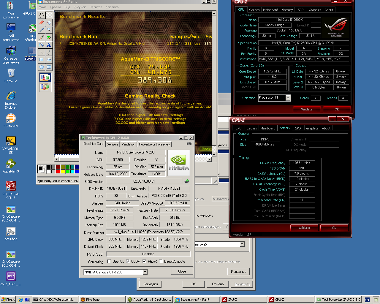
Task: Switch to the Sensors tab in GPU-Z
Action: point(113,144)
